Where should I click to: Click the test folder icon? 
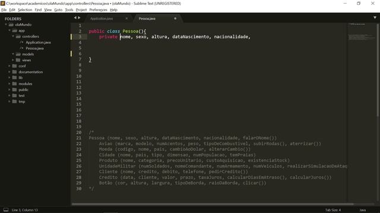(x=14, y=95)
